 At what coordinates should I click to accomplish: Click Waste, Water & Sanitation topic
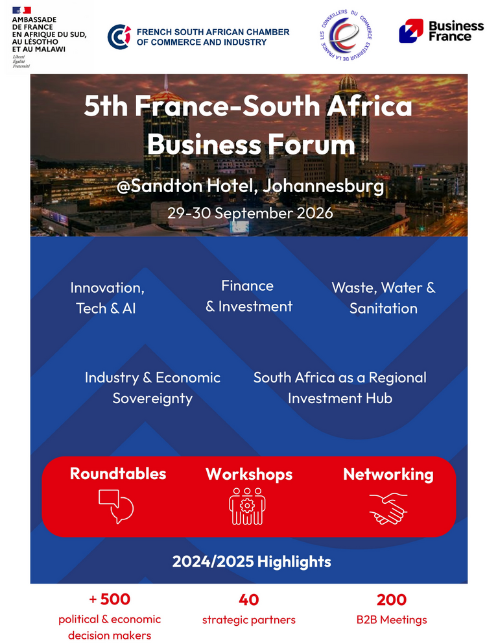point(383,298)
